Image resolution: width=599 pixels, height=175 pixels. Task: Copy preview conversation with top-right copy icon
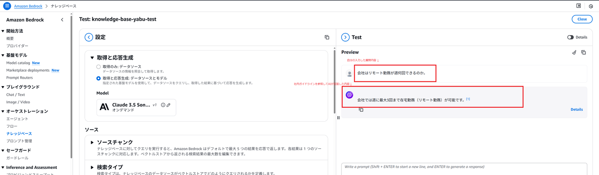pos(584,52)
